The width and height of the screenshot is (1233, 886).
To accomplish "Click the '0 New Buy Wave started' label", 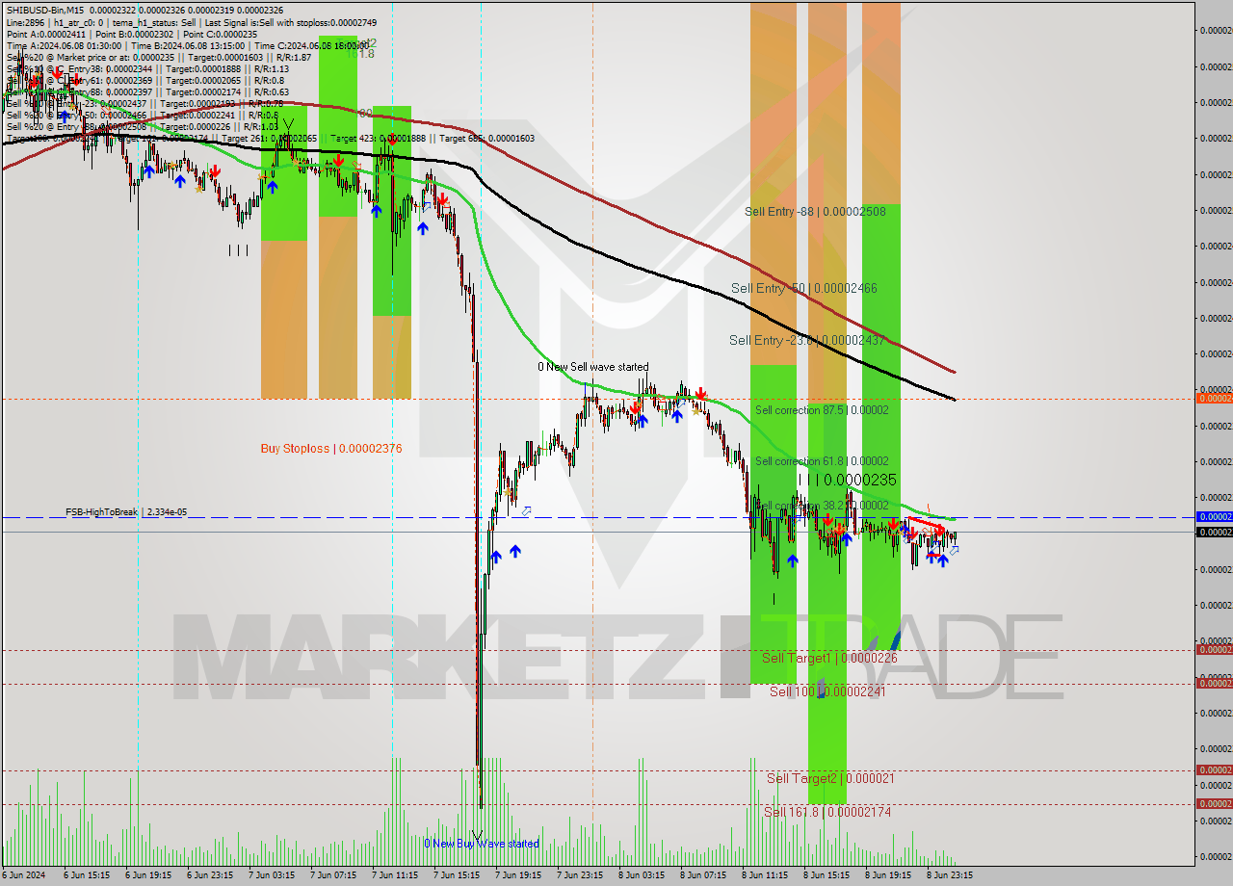I will (482, 844).
